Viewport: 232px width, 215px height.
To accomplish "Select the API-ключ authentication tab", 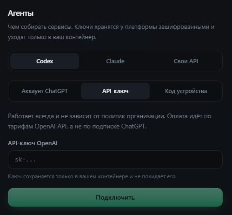I will [115, 91].
